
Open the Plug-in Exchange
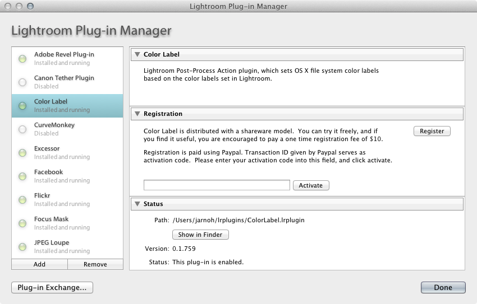(x=52, y=287)
